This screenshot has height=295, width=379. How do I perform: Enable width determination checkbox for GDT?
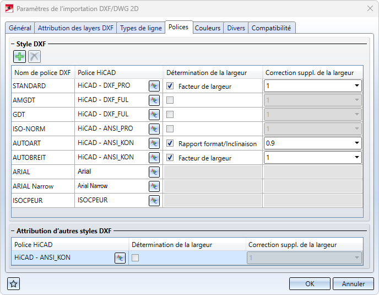point(170,115)
